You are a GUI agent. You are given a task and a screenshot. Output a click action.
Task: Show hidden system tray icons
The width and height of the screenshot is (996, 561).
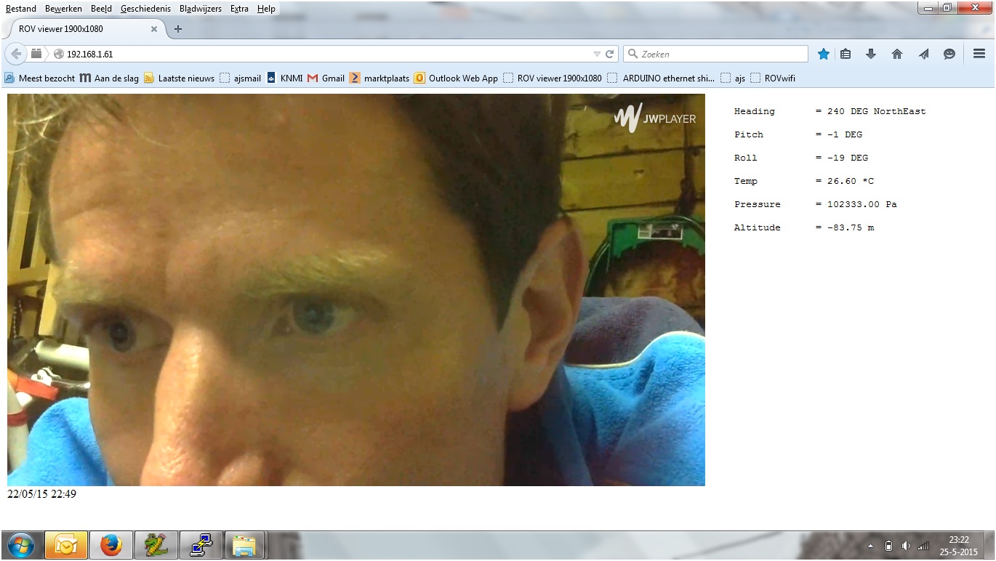870,546
